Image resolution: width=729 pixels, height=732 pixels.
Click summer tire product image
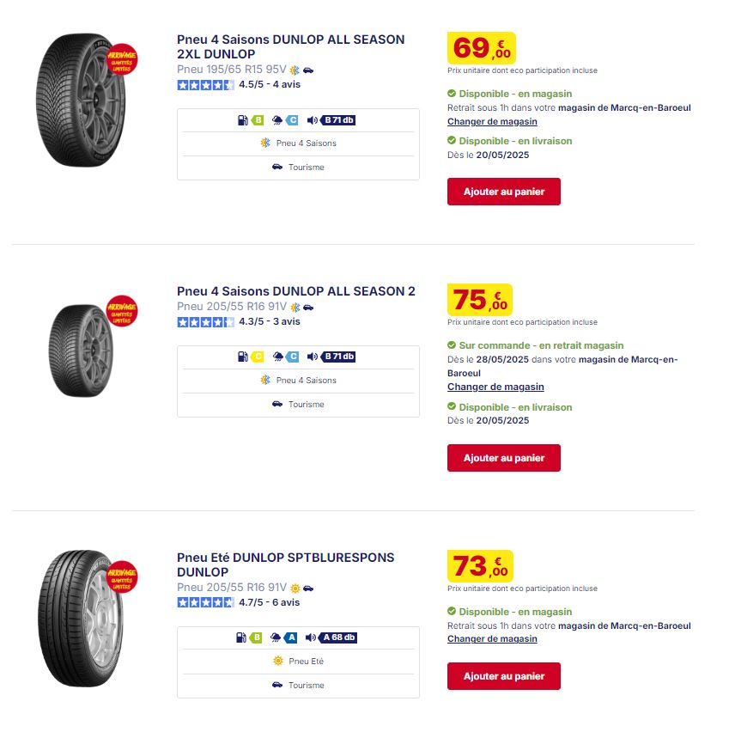(x=82, y=618)
